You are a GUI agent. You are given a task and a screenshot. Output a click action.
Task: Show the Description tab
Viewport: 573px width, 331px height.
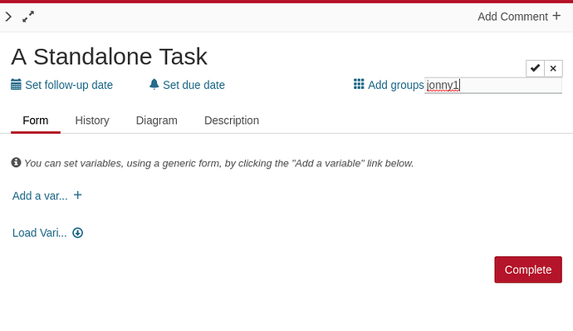(232, 121)
